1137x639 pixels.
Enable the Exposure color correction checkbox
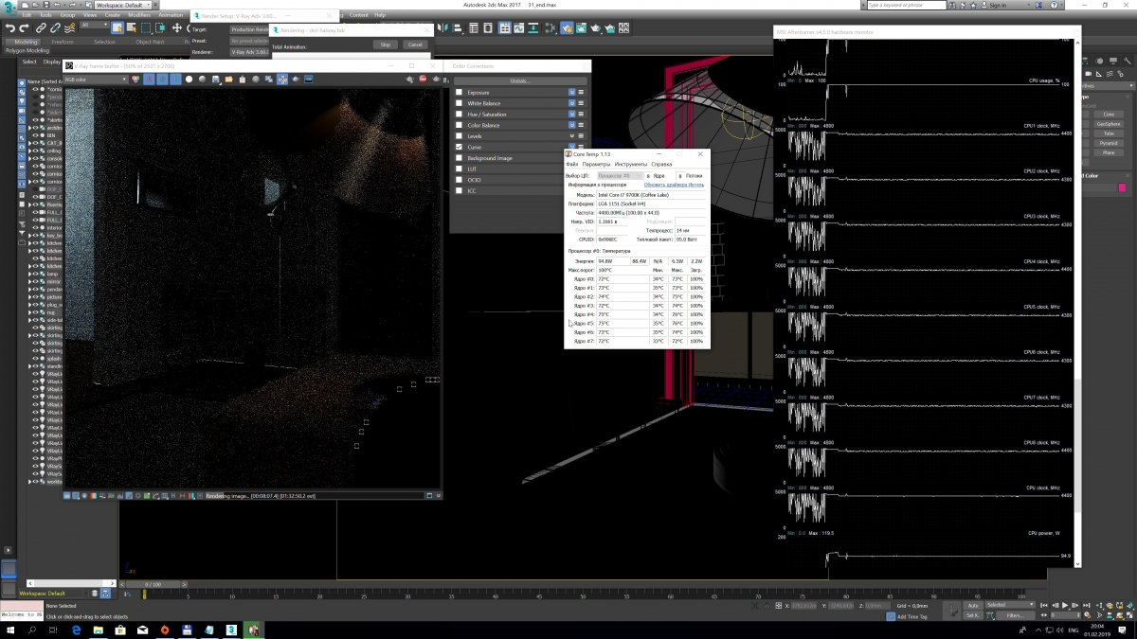click(460, 93)
